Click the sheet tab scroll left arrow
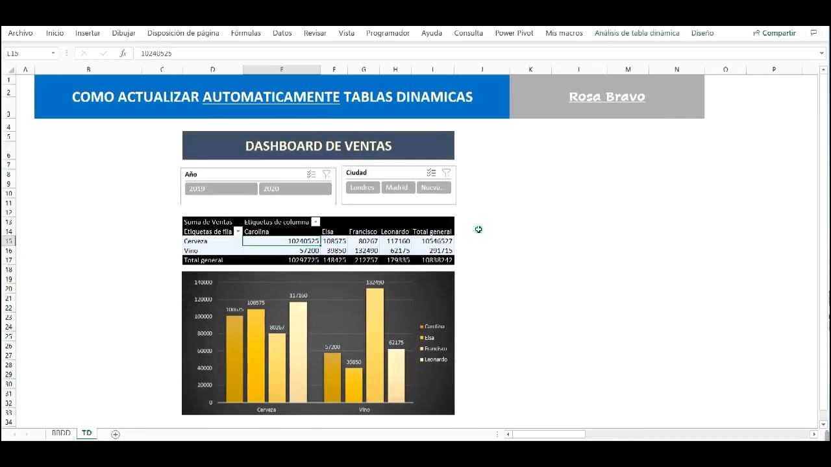Viewport: 831px width, 467px height. pyautogui.click(x=14, y=434)
